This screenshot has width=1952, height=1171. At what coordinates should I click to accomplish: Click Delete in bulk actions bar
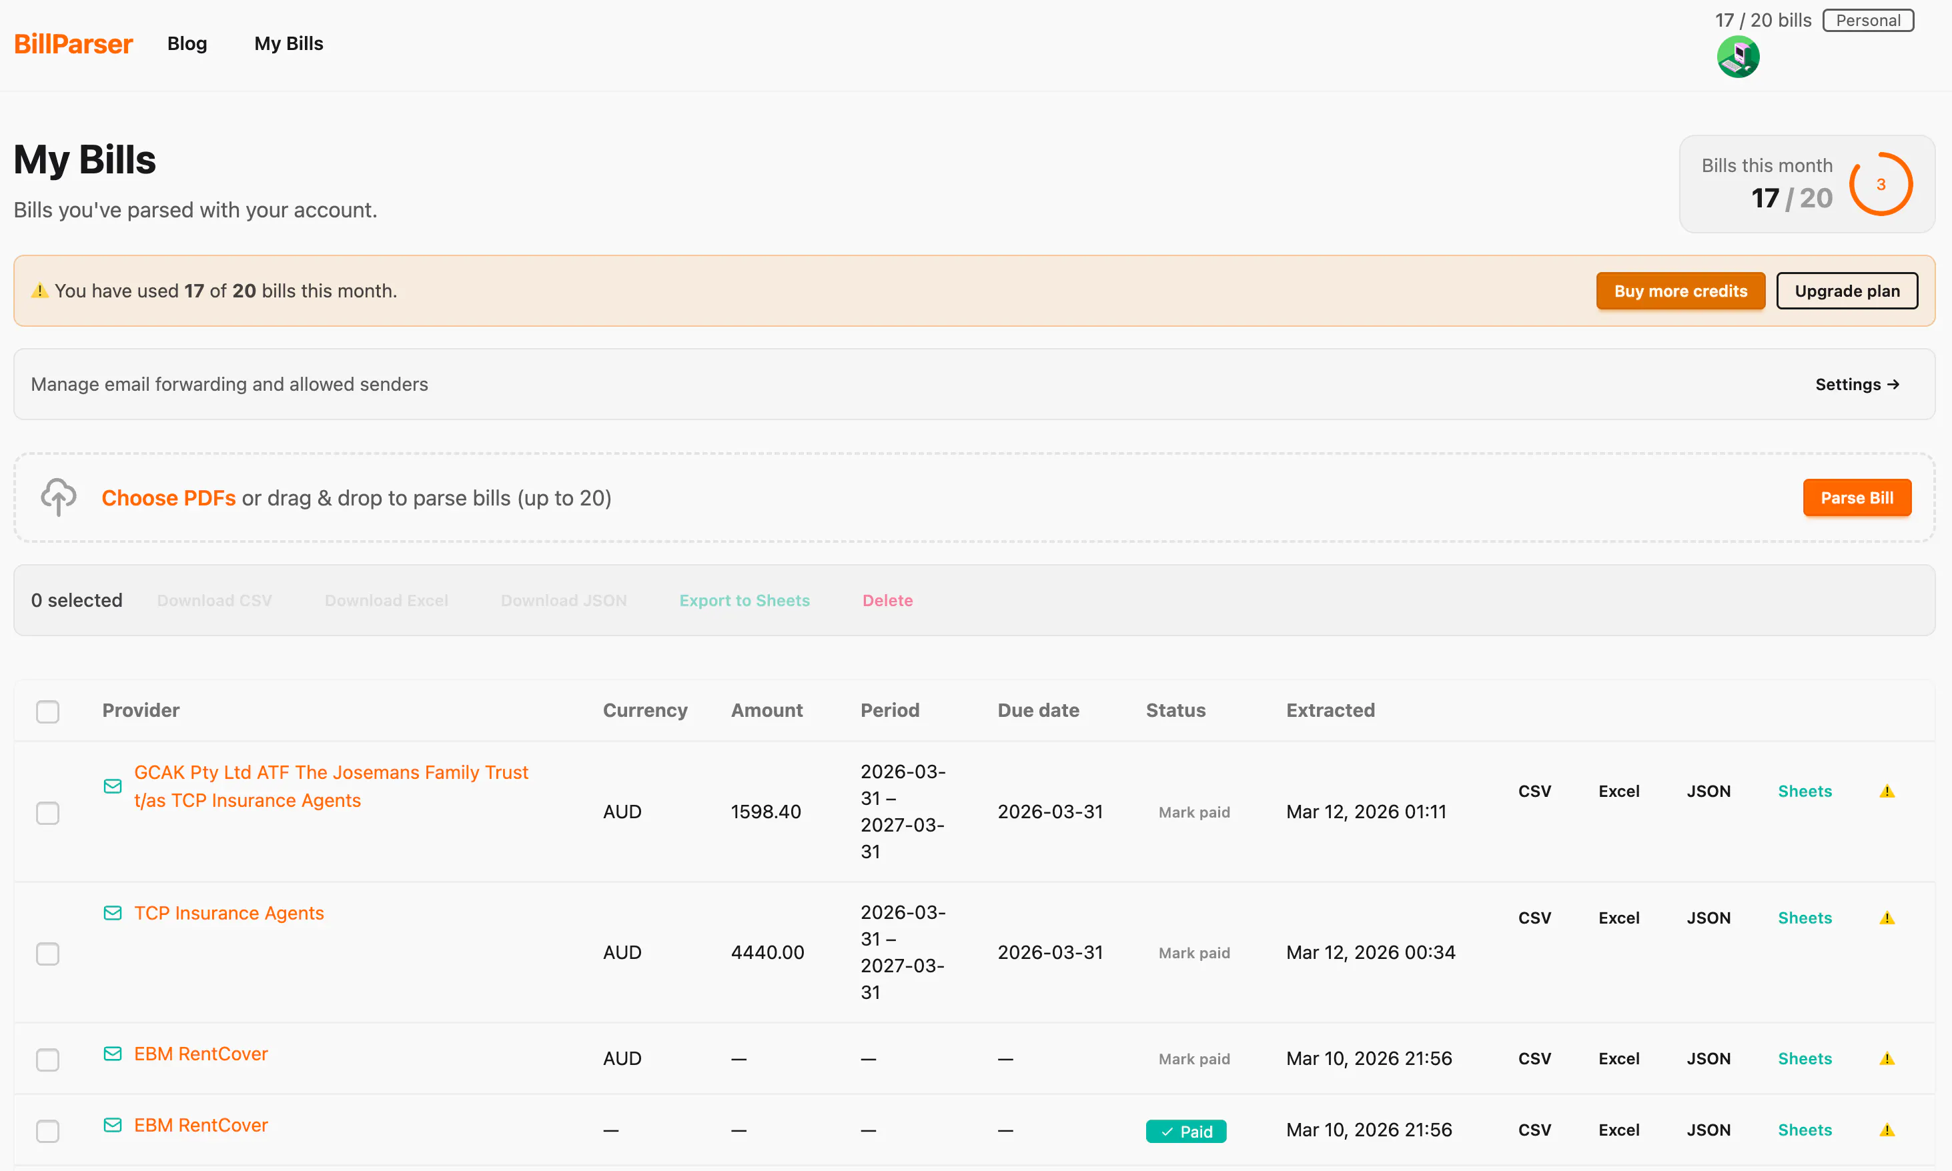point(887,600)
